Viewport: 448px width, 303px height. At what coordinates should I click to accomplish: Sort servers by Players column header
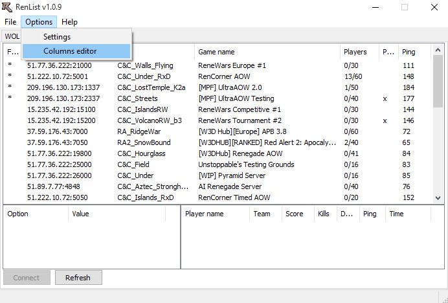tap(360, 52)
